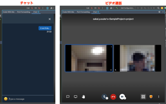Viewport: 166px width, 104px height.
Task: Click camera icon in video-panel Call toolbar
Action: pyautogui.click(x=95, y=8)
